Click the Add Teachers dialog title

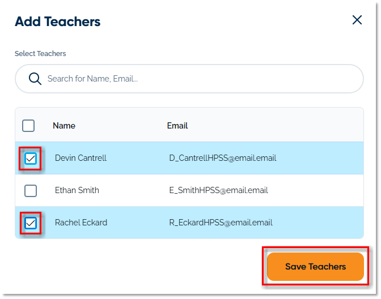(x=57, y=22)
